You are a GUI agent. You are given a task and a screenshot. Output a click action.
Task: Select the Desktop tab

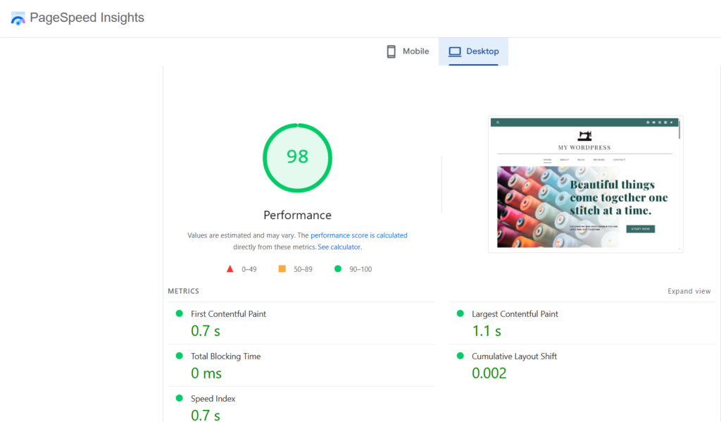click(x=473, y=51)
